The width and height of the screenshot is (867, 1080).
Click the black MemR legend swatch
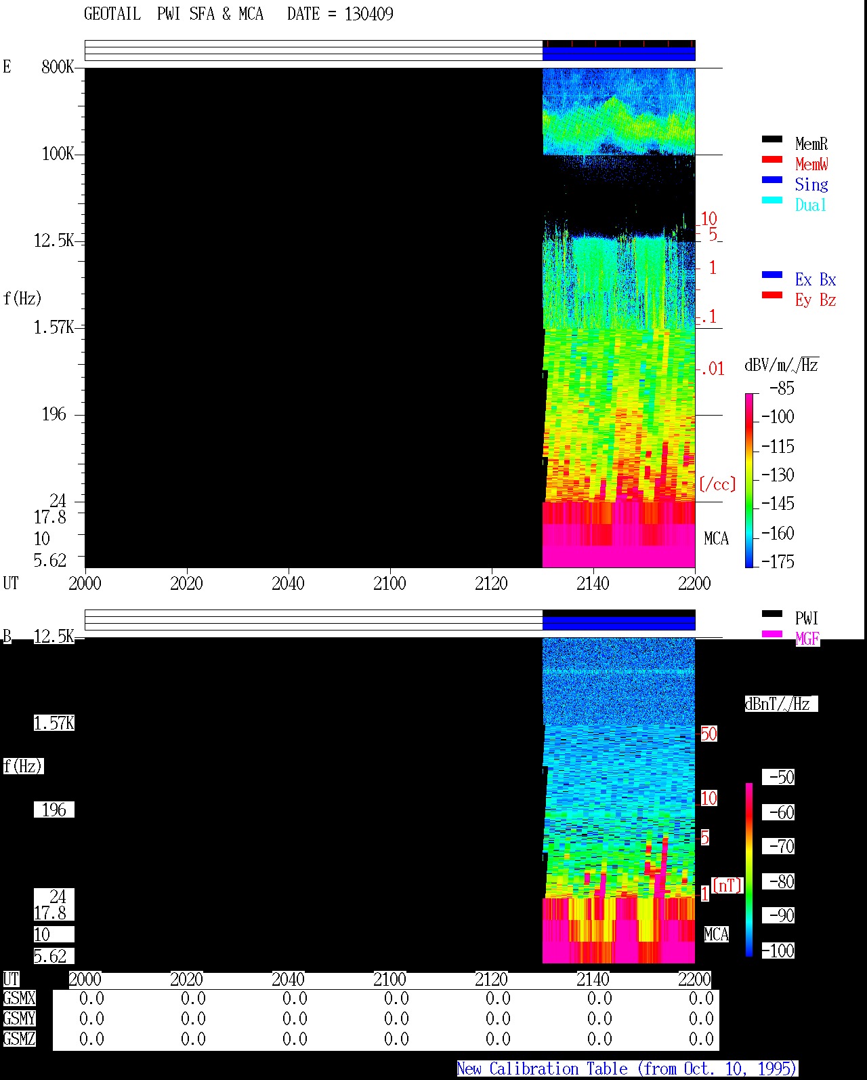[x=772, y=139]
